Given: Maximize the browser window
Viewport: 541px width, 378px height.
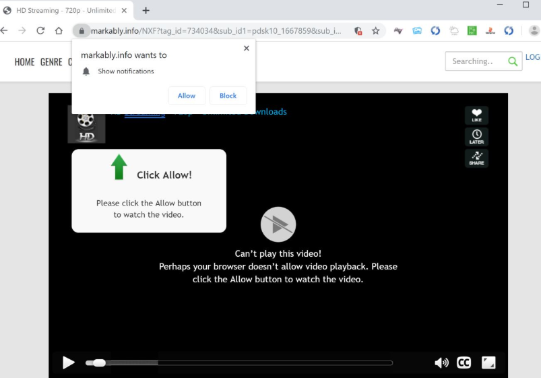Looking at the screenshot, I should [x=526, y=5].
